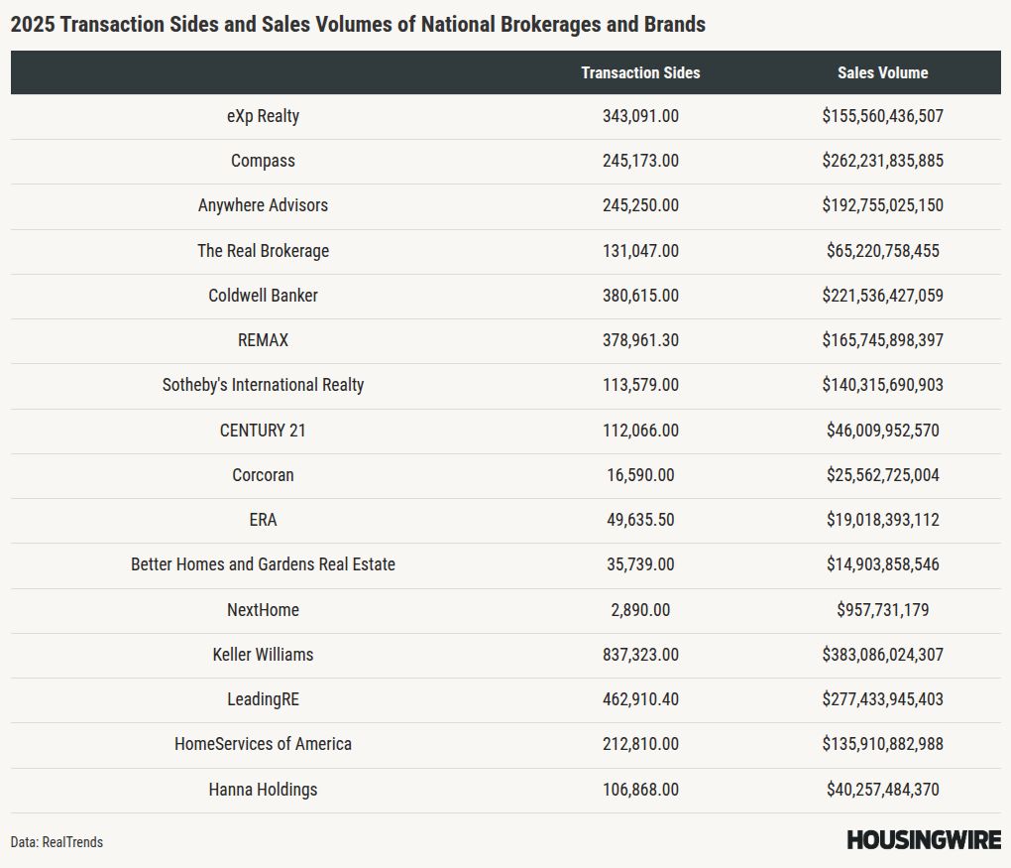This screenshot has width=1011, height=868.
Task: Select the $277,433,945,403 LeadingRE volume
Action: (x=882, y=699)
